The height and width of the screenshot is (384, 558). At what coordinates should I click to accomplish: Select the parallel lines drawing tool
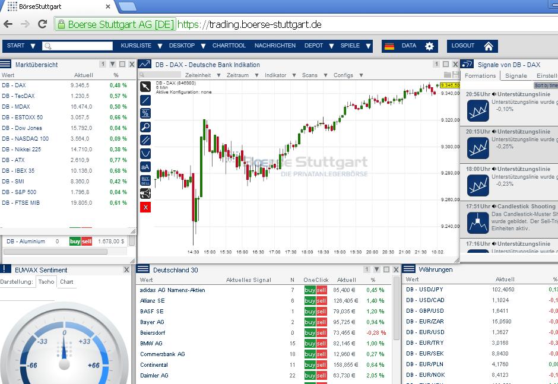click(x=145, y=139)
